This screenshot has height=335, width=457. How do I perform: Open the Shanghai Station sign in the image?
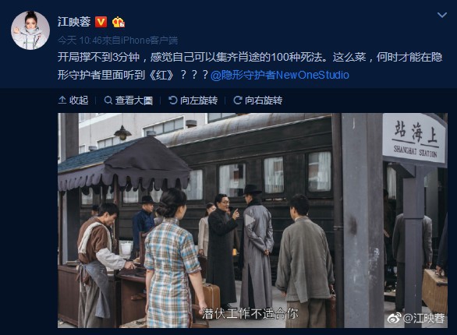[414, 139]
